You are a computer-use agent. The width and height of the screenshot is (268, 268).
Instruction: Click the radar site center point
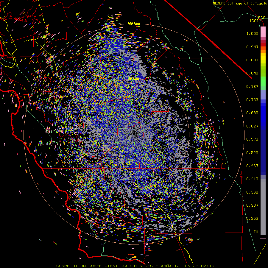[134, 134]
